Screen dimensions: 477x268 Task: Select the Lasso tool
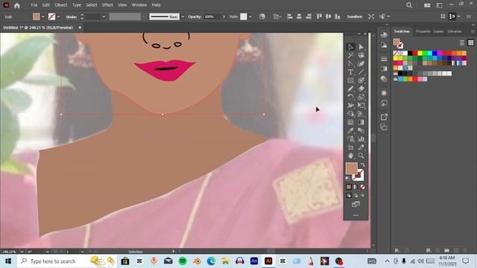[x=361, y=55]
